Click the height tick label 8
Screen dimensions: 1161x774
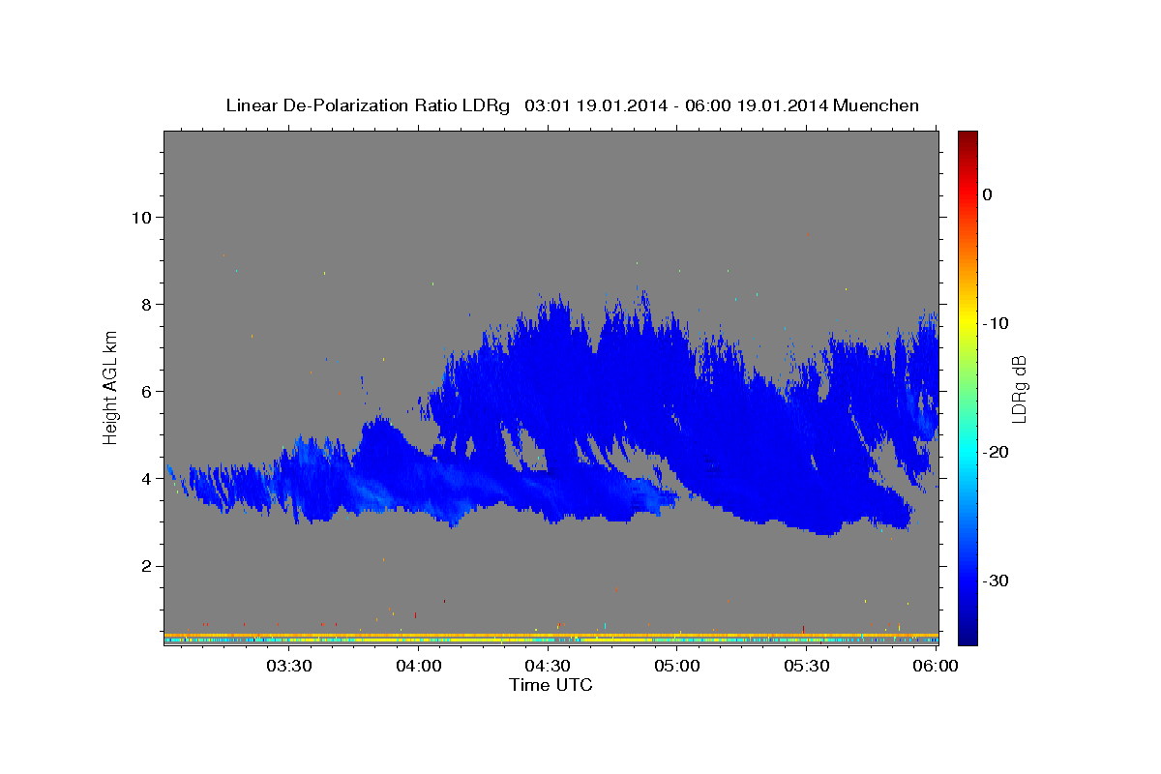pyautogui.click(x=144, y=304)
